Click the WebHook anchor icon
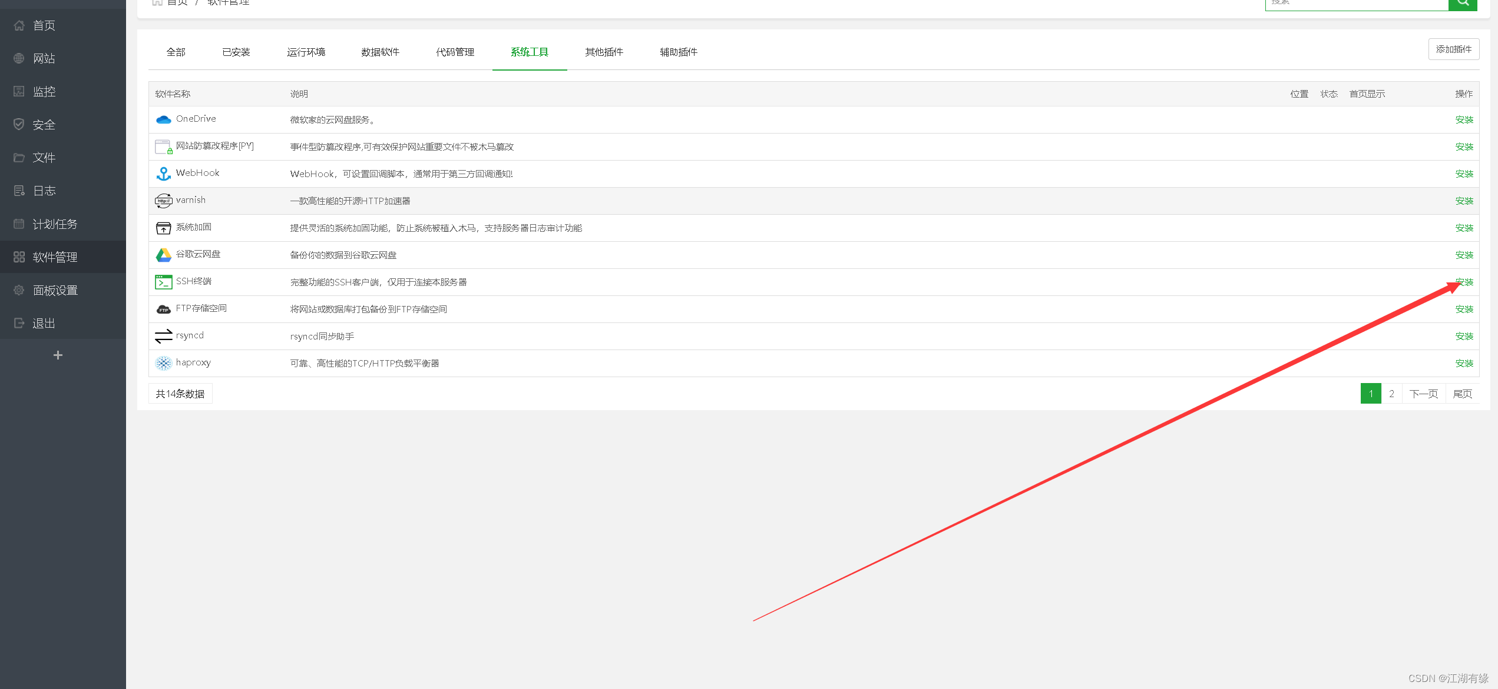The height and width of the screenshot is (689, 1498). click(163, 174)
